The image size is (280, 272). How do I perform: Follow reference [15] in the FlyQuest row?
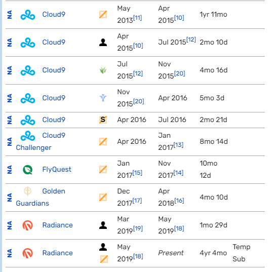coord(137,173)
